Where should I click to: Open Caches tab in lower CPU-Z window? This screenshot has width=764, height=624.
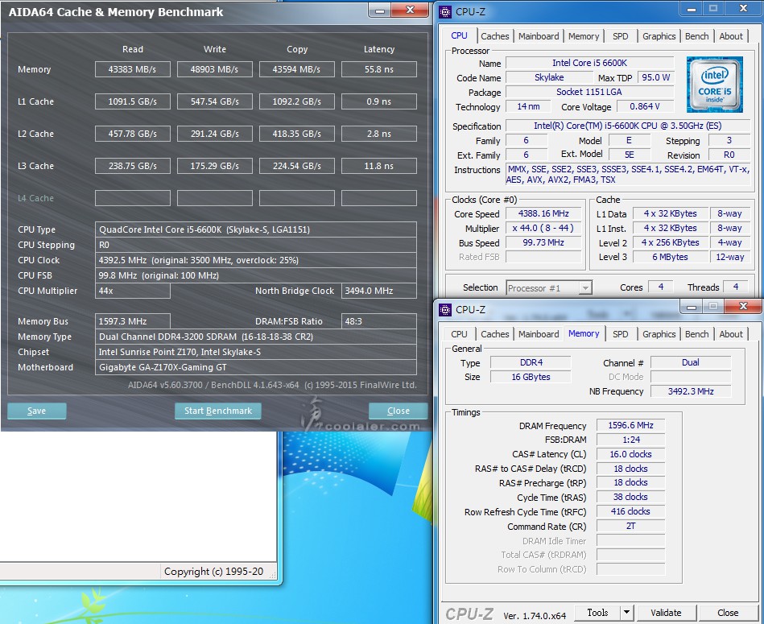click(494, 334)
